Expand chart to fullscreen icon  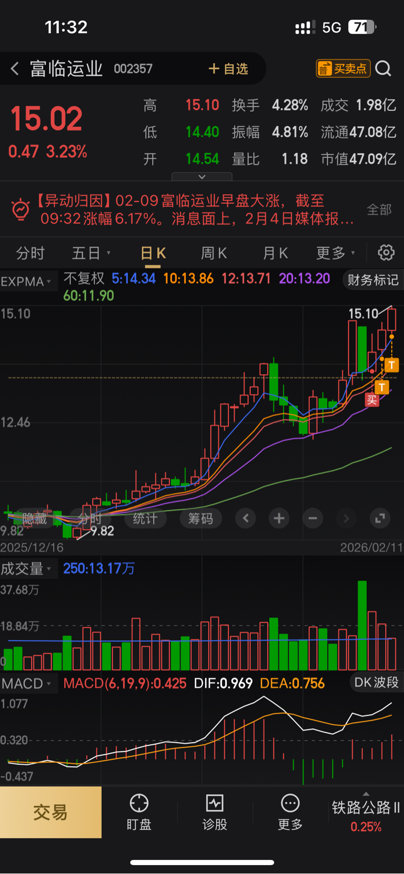(x=380, y=519)
